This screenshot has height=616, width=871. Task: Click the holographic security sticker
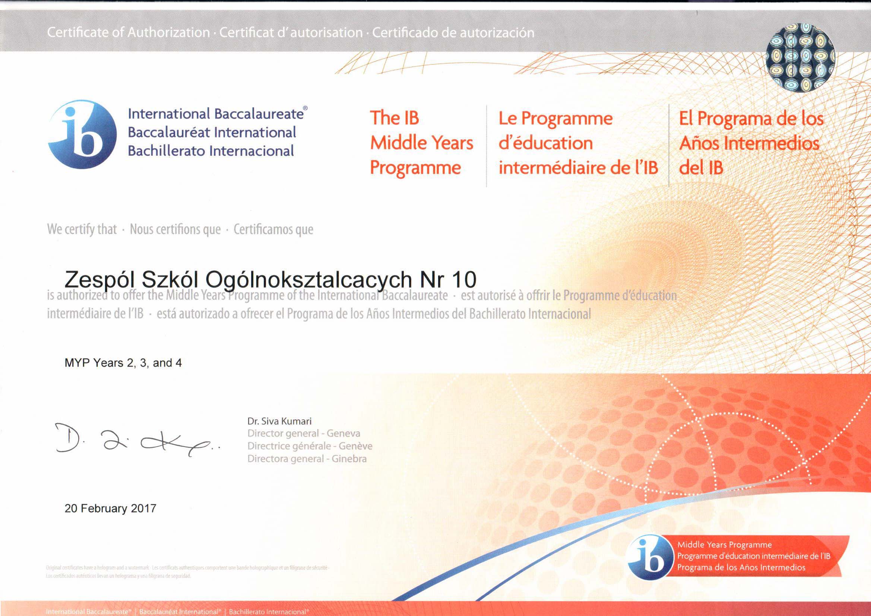tap(801, 58)
